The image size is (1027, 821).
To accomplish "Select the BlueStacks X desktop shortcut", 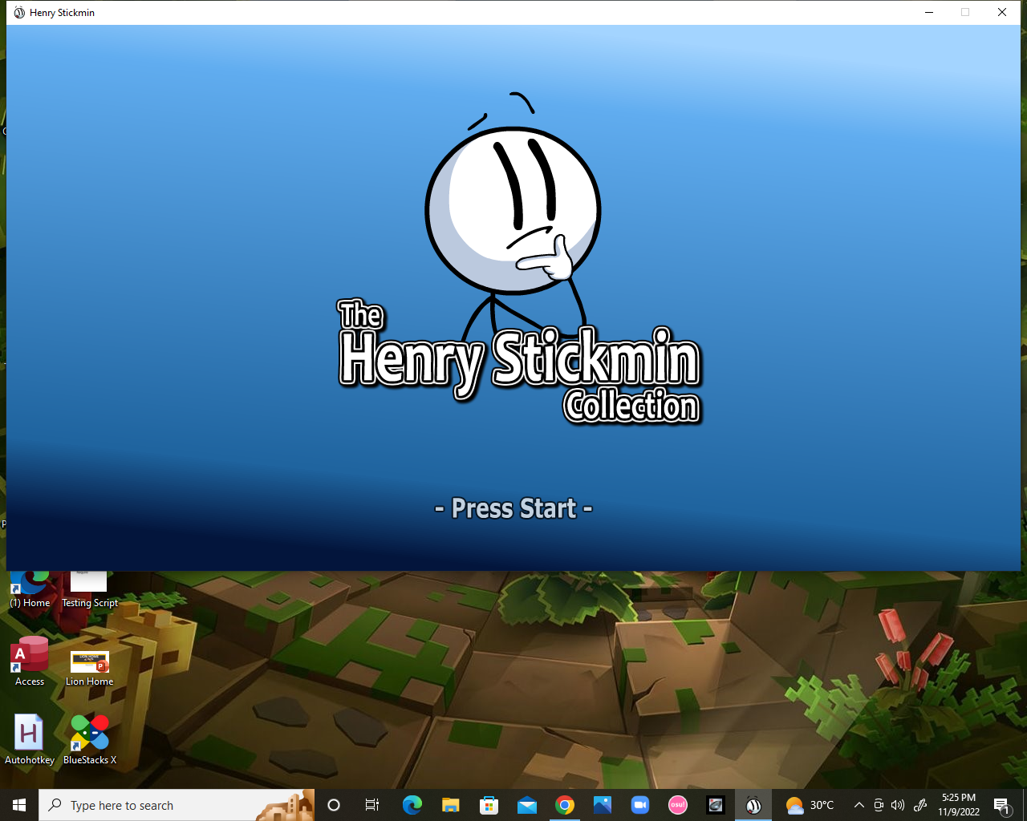I will tap(90, 739).
